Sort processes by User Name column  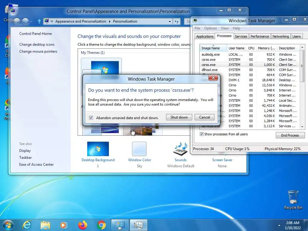236,48
